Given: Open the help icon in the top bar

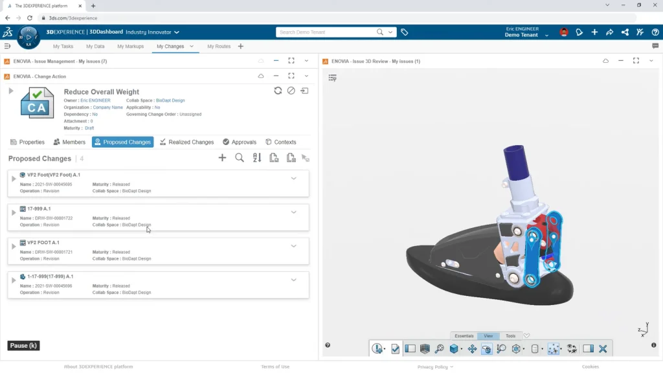Looking at the screenshot, I should 655,32.
